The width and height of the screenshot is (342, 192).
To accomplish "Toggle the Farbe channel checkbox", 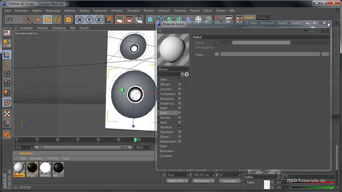I will pos(180,79).
